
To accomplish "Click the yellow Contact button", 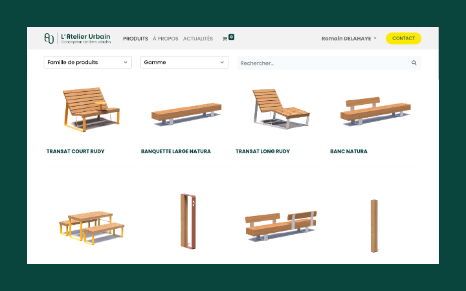I will [x=403, y=38].
